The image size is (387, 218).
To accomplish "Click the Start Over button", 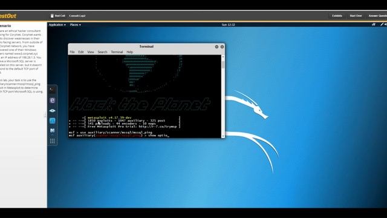I will pos(356,16).
